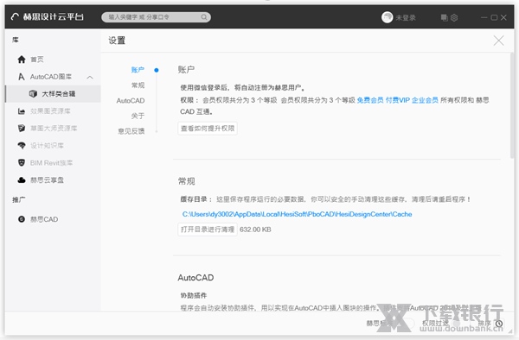Click the clock icon next to 排序
519x340 pixels.
click(499, 324)
